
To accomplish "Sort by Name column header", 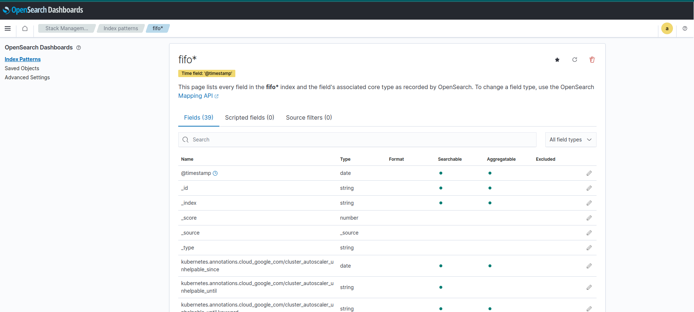I will [x=187, y=159].
